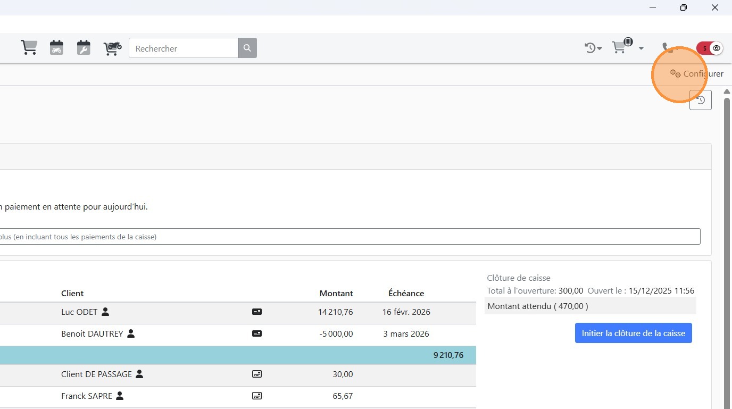Click the history button below Configurer
732x409 pixels.
pos(700,100)
